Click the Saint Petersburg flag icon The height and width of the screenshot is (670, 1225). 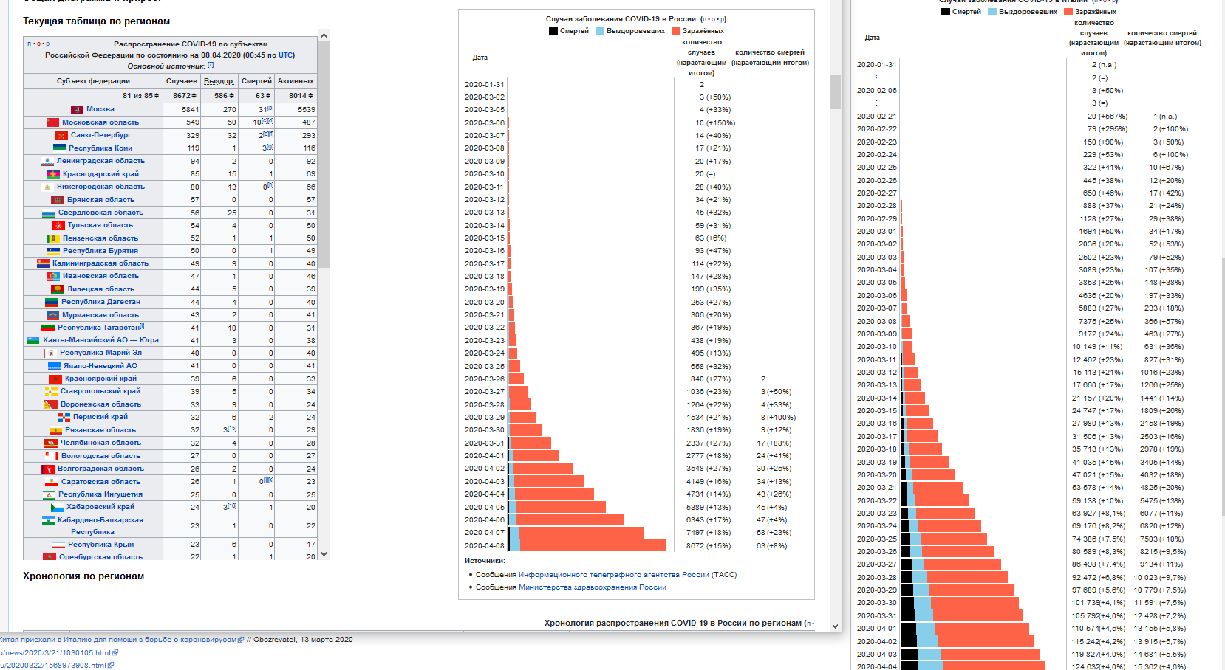61,135
